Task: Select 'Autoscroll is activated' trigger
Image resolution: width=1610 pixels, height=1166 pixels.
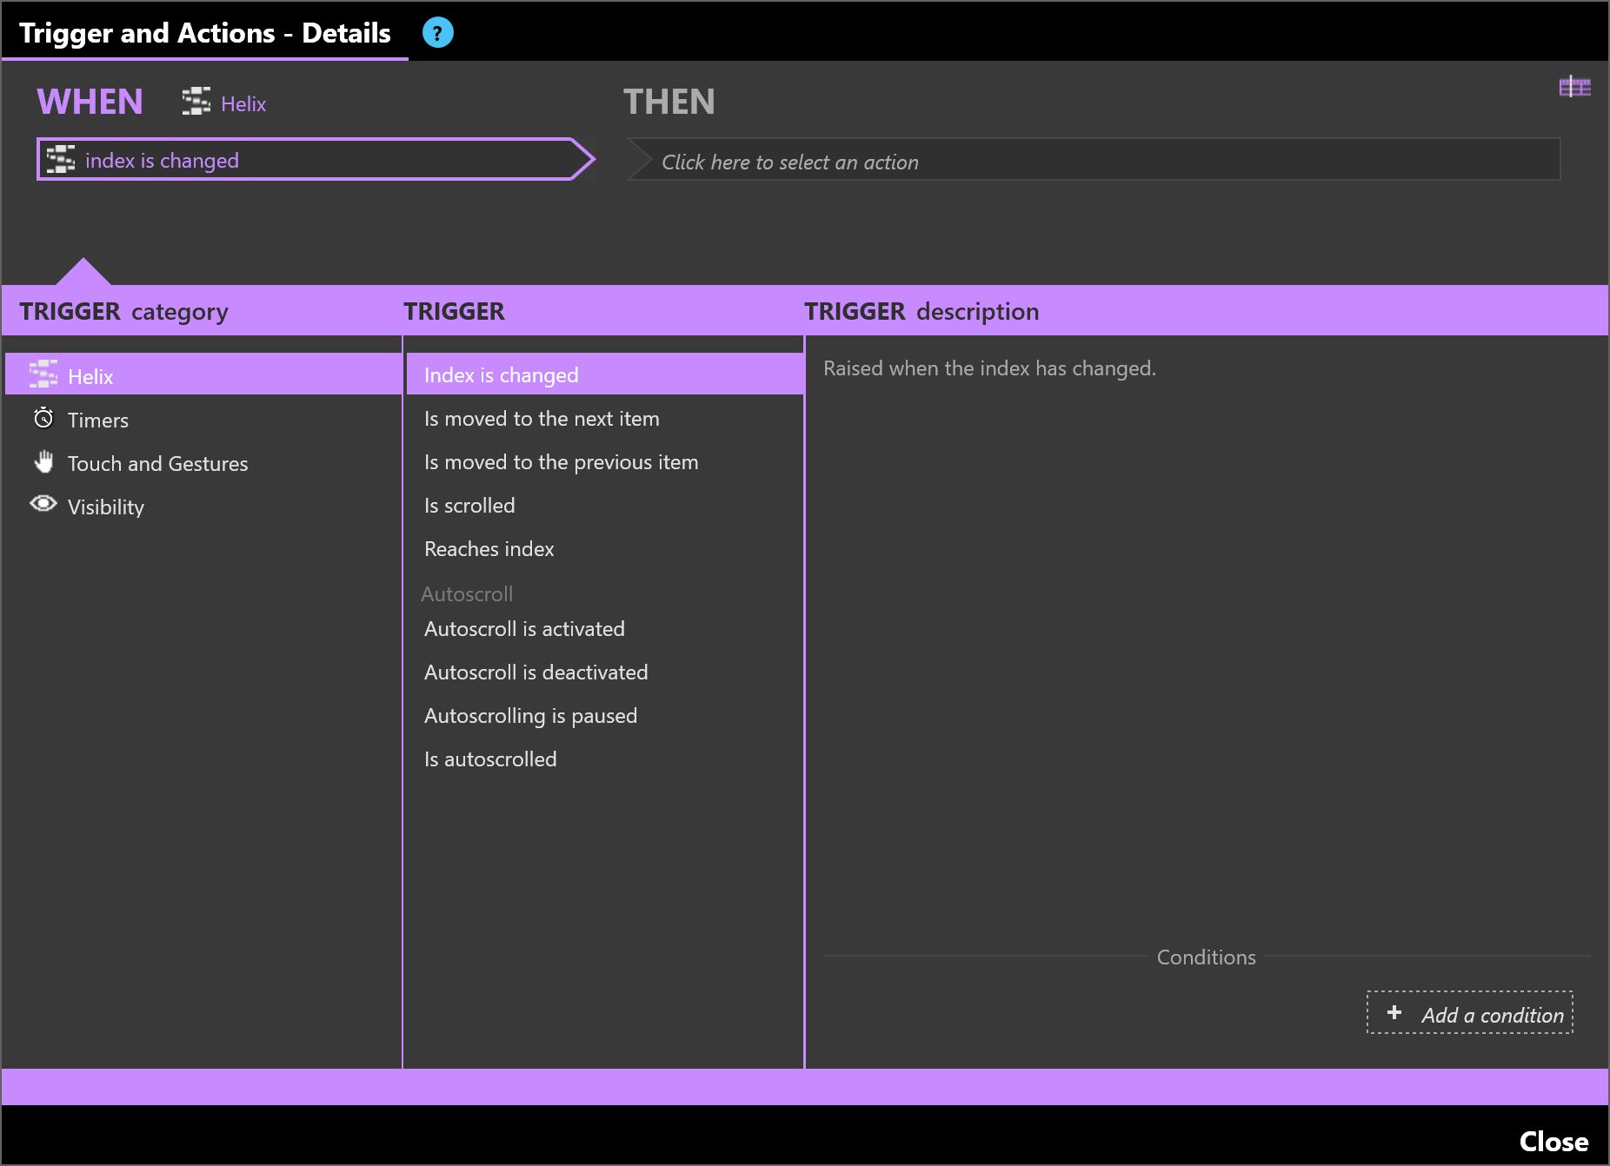Action: coord(524,629)
